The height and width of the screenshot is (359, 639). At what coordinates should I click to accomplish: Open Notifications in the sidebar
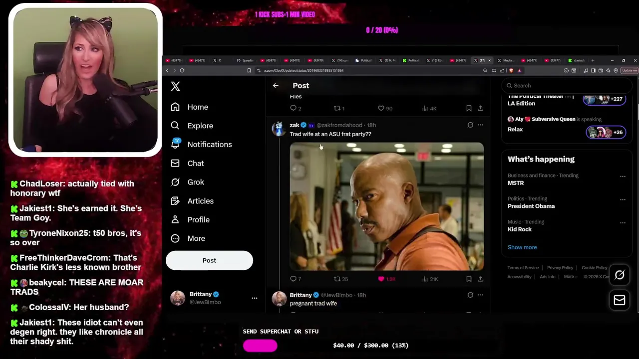(201, 145)
